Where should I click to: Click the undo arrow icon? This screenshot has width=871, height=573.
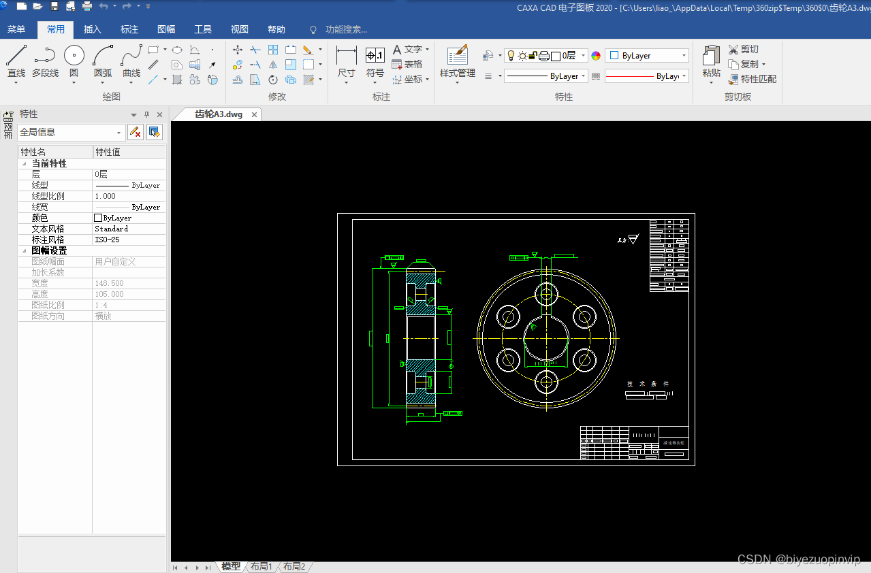pos(104,6)
